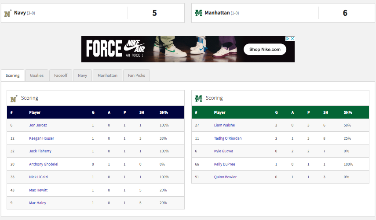This screenshot has height=220, width=376.
Task: Switch to the Goalies tab
Action: coord(37,76)
